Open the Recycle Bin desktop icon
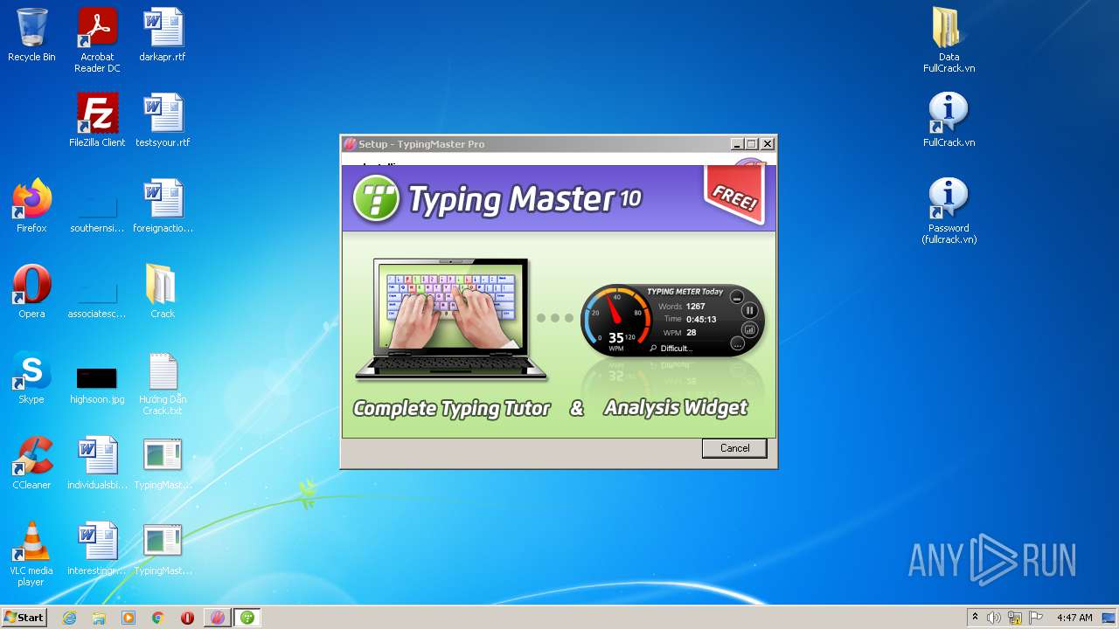This screenshot has height=629, width=1119. (x=31, y=35)
